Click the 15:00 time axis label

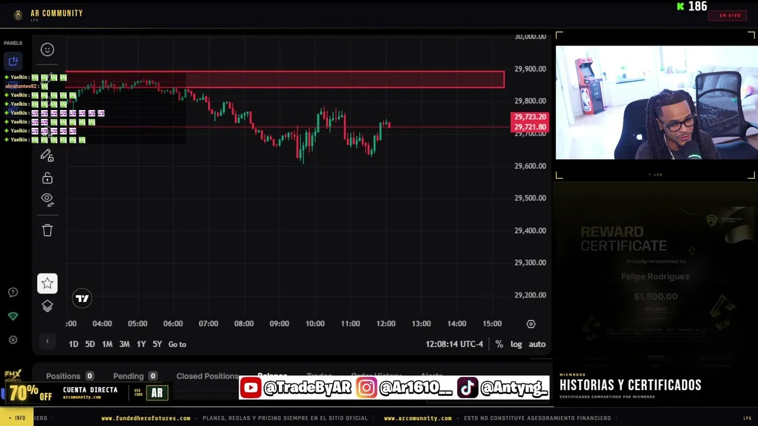point(492,324)
